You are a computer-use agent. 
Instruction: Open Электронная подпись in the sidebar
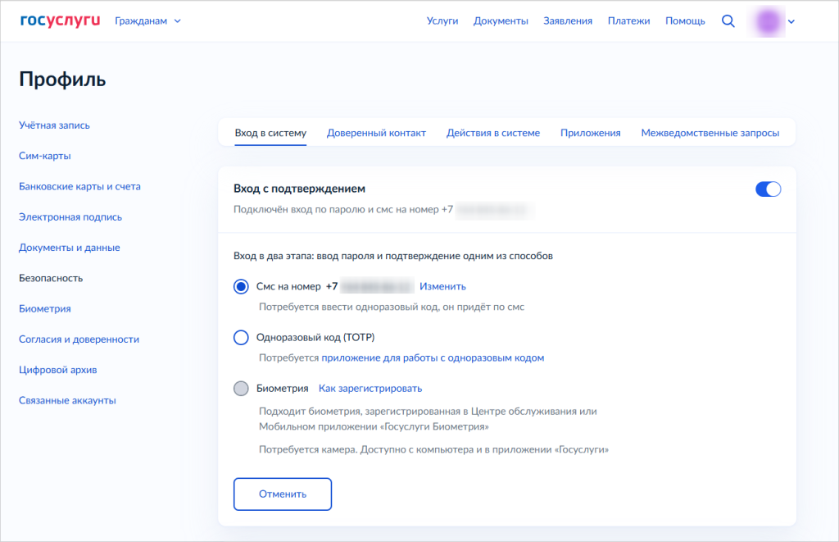click(70, 217)
